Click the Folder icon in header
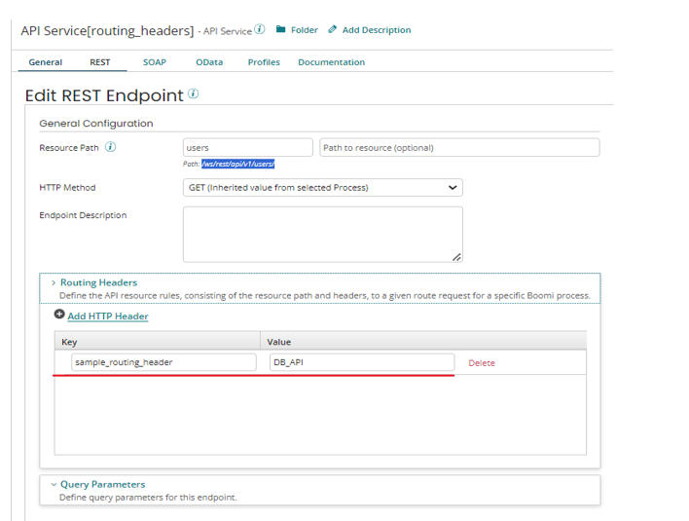 pos(281,30)
